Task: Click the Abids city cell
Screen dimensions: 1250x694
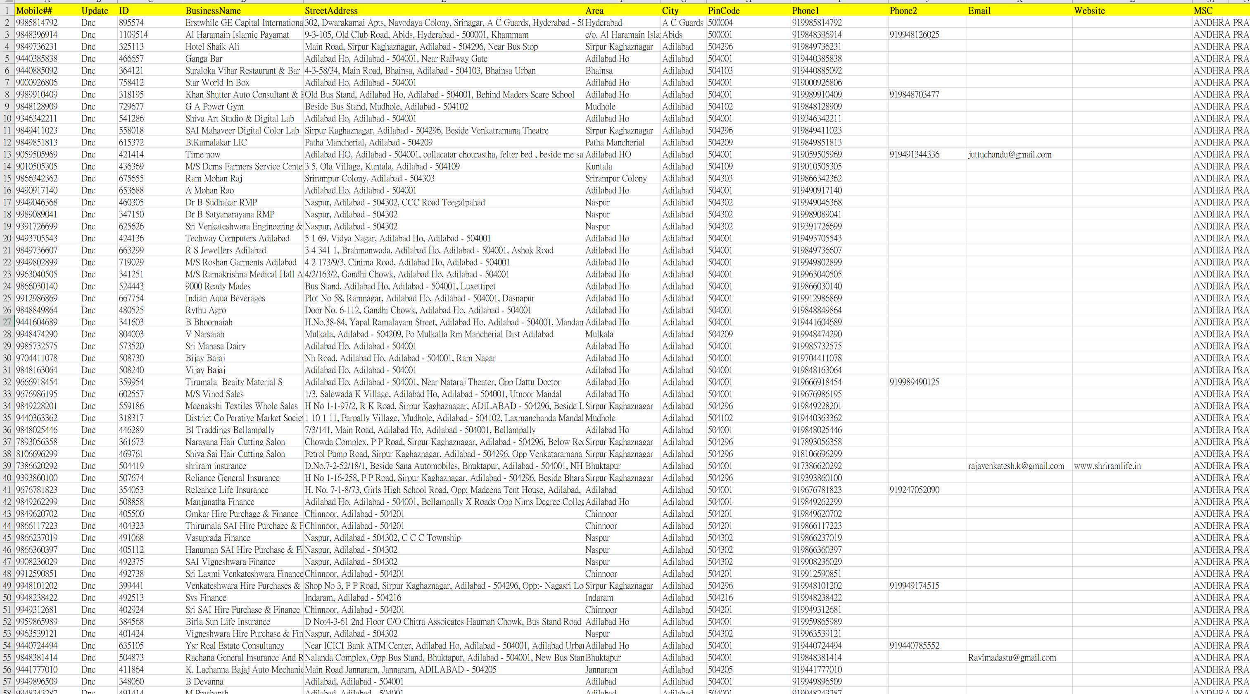Action: (684, 34)
